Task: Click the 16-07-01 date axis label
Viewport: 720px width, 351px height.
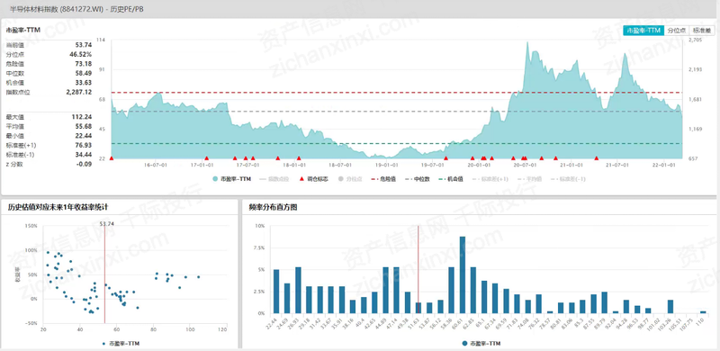Action: click(155, 165)
